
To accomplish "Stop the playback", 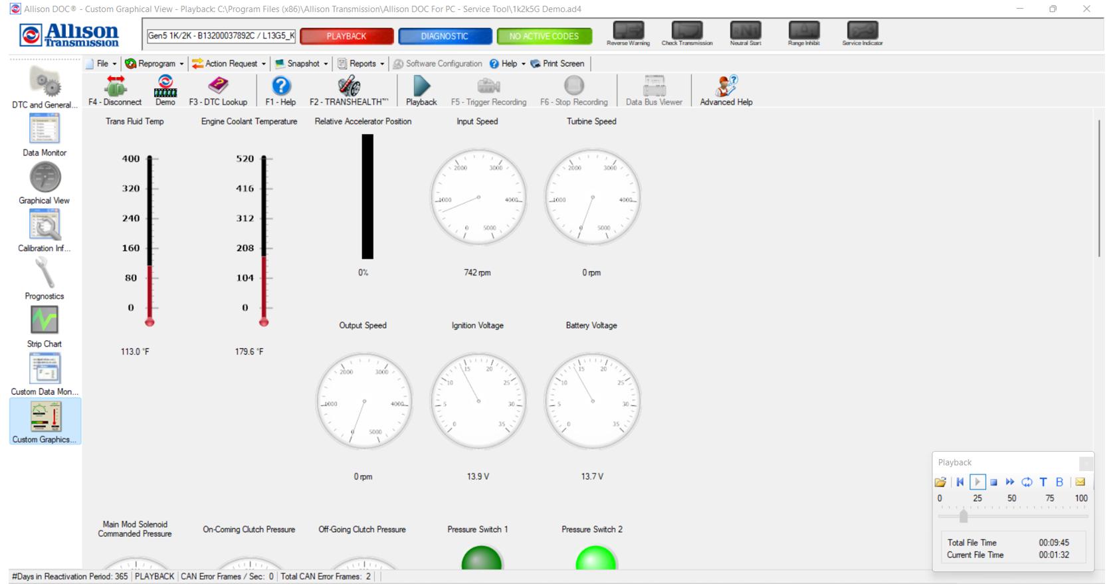I will (993, 482).
